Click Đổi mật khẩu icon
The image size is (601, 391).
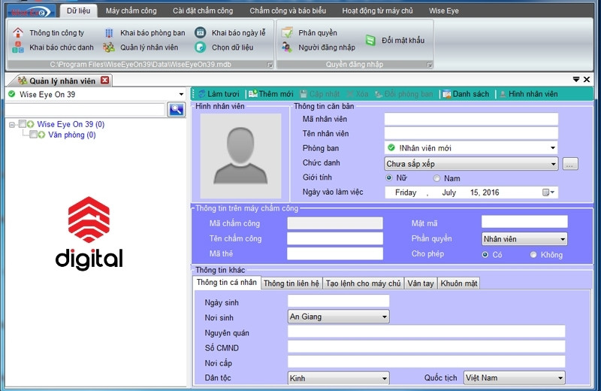point(370,40)
